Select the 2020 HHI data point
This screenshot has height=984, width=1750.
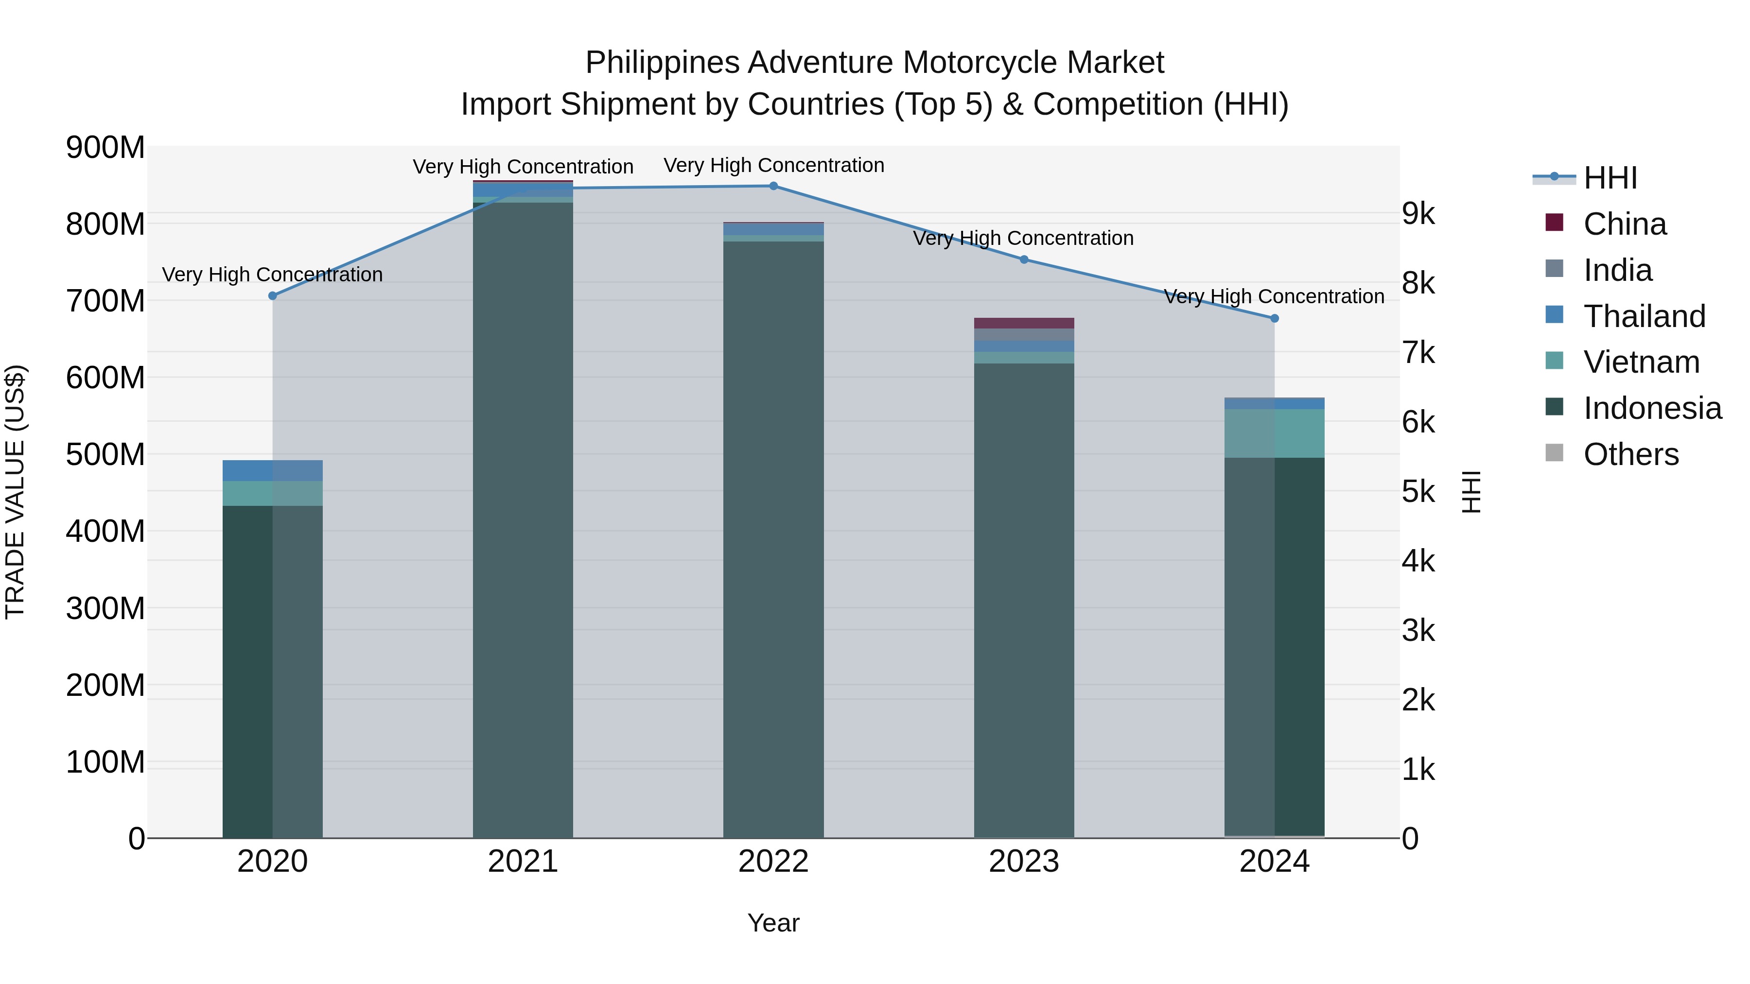(x=272, y=296)
